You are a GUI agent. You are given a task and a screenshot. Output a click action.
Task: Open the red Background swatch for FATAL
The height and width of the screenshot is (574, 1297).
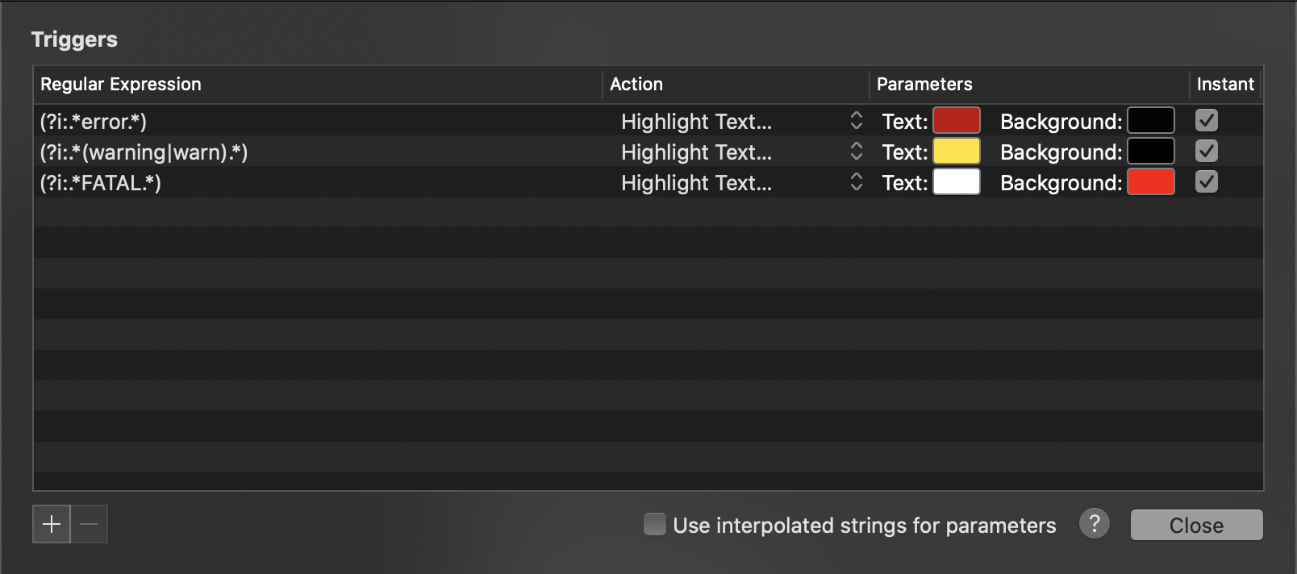(x=1150, y=182)
